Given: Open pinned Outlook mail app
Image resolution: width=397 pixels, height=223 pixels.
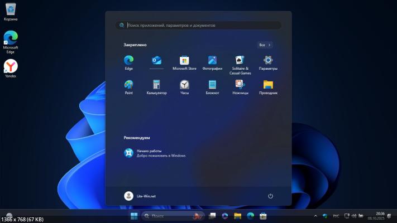Looking at the screenshot, I should pos(156,60).
